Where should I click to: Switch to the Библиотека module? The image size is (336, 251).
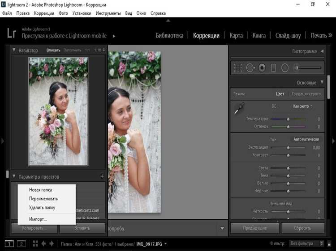click(169, 35)
